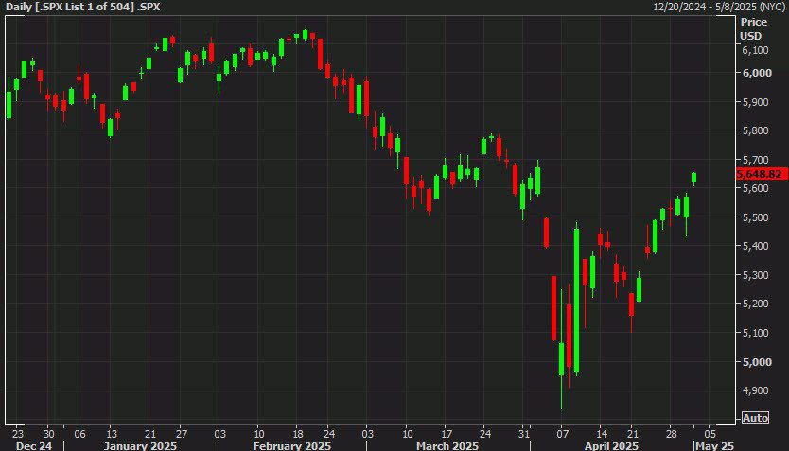Select the chart title 'Daily [.SPX List 1 of 504] .SPX'
This screenshot has height=451, width=789.
pyautogui.click(x=83, y=7)
